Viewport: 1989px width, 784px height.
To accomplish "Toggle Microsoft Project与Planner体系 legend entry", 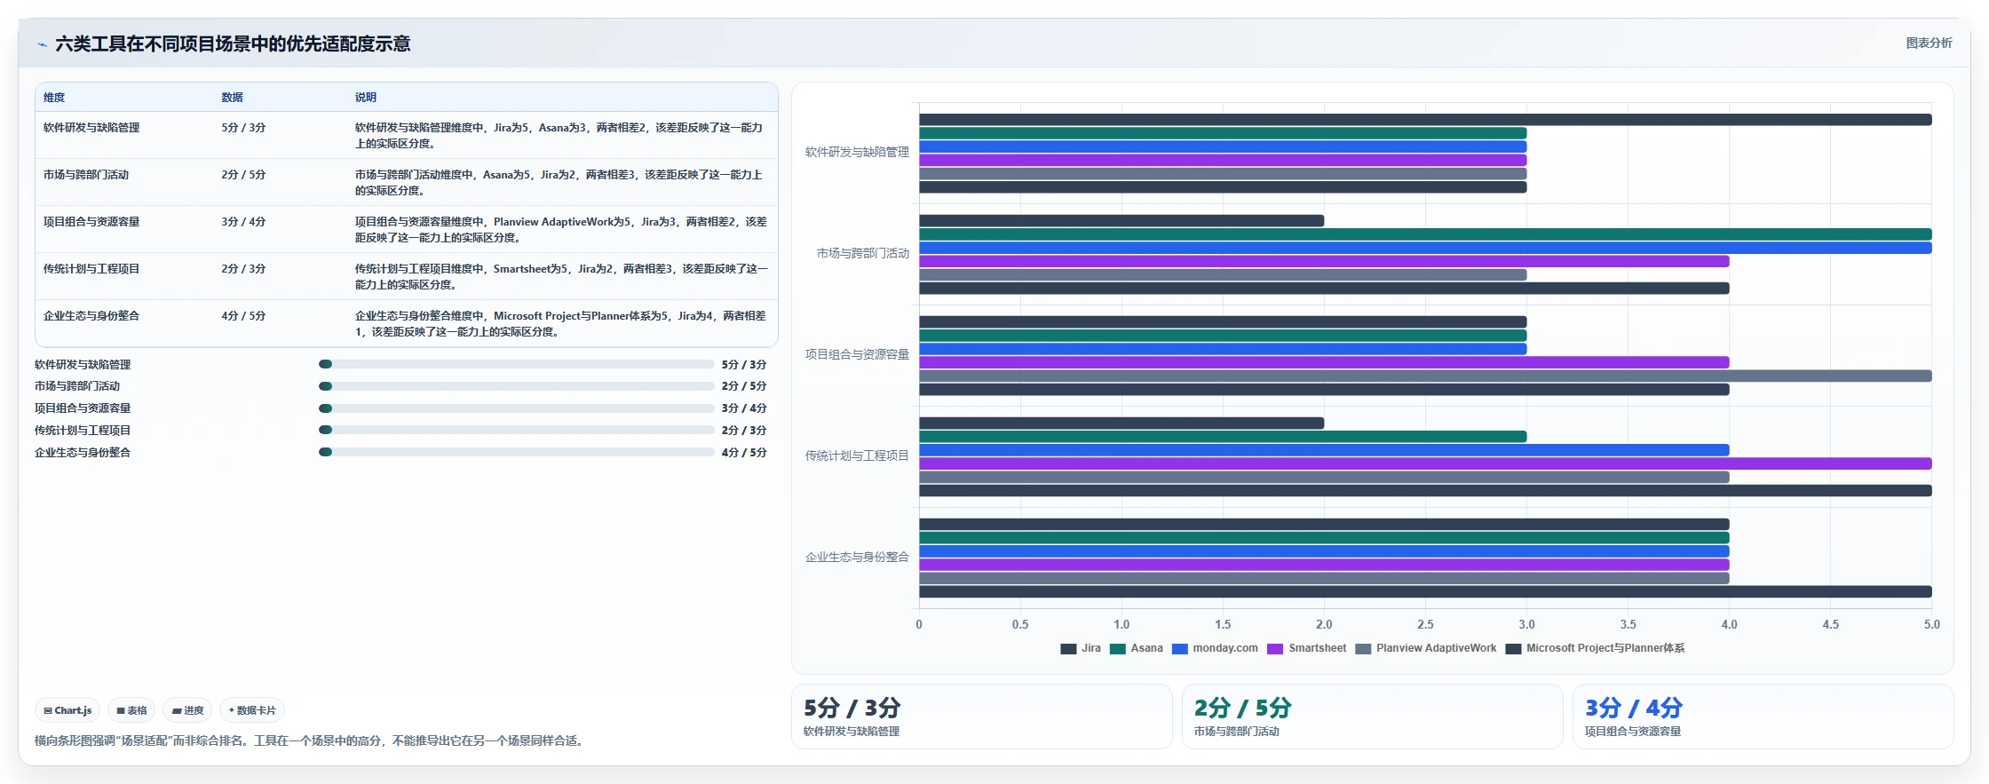I will 1595,648.
